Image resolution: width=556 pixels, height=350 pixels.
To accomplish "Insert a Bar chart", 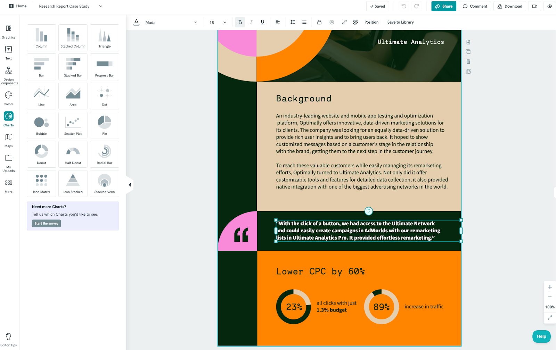I will click(x=41, y=67).
